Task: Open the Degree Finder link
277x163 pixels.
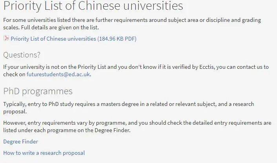Action: [21, 142]
